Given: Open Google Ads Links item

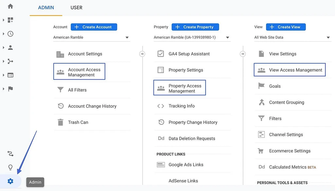Looking at the screenshot, I should [186, 165].
